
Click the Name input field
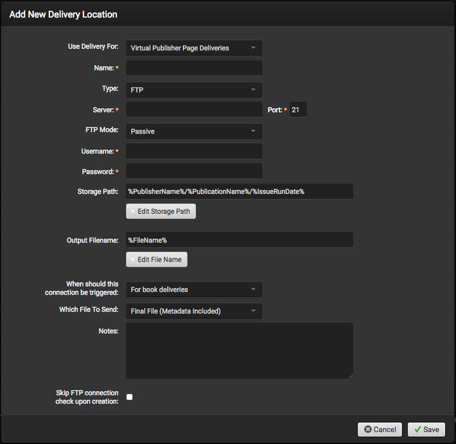194,68
